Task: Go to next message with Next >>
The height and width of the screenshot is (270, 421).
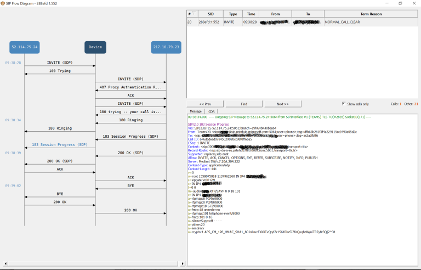Action: (x=282, y=104)
